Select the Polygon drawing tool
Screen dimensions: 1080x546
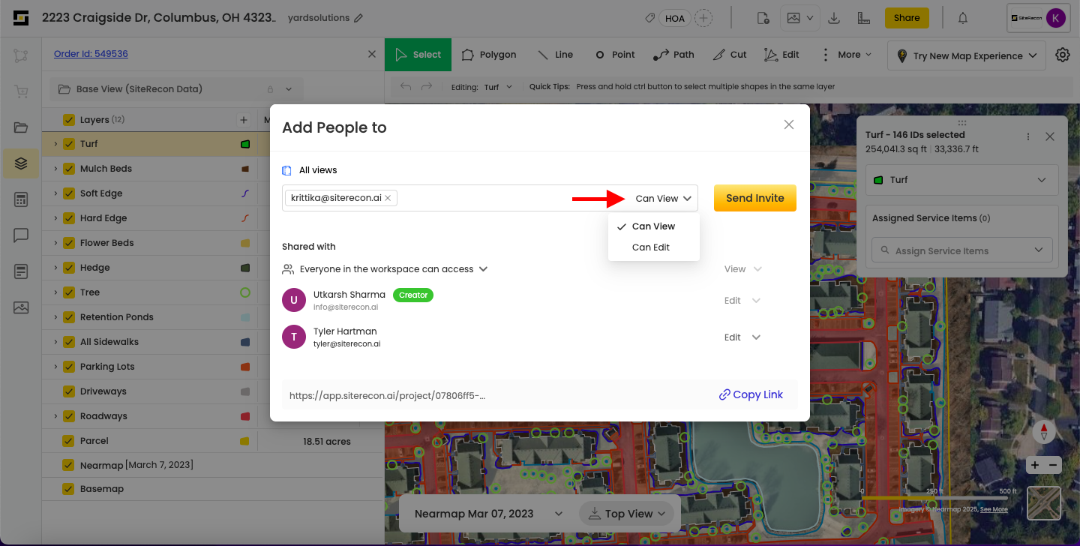(x=489, y=55)
